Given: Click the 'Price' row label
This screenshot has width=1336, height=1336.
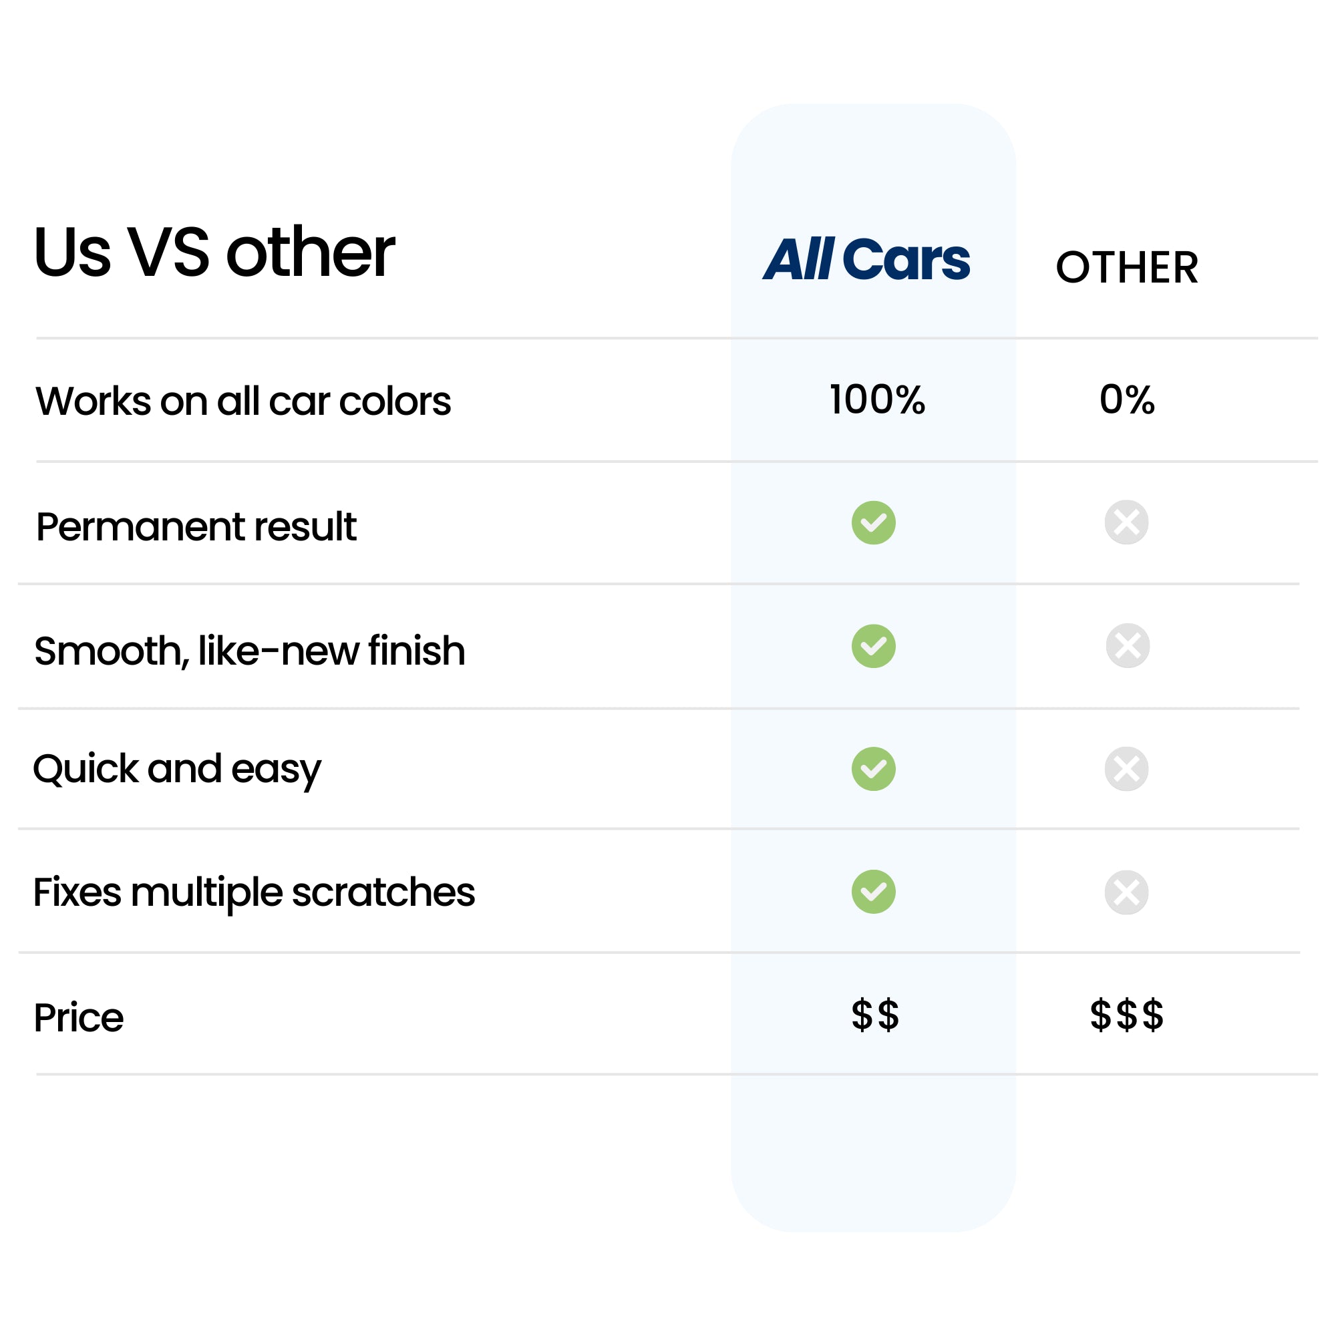Looking at the screenshot, I should pos(78,1018).
